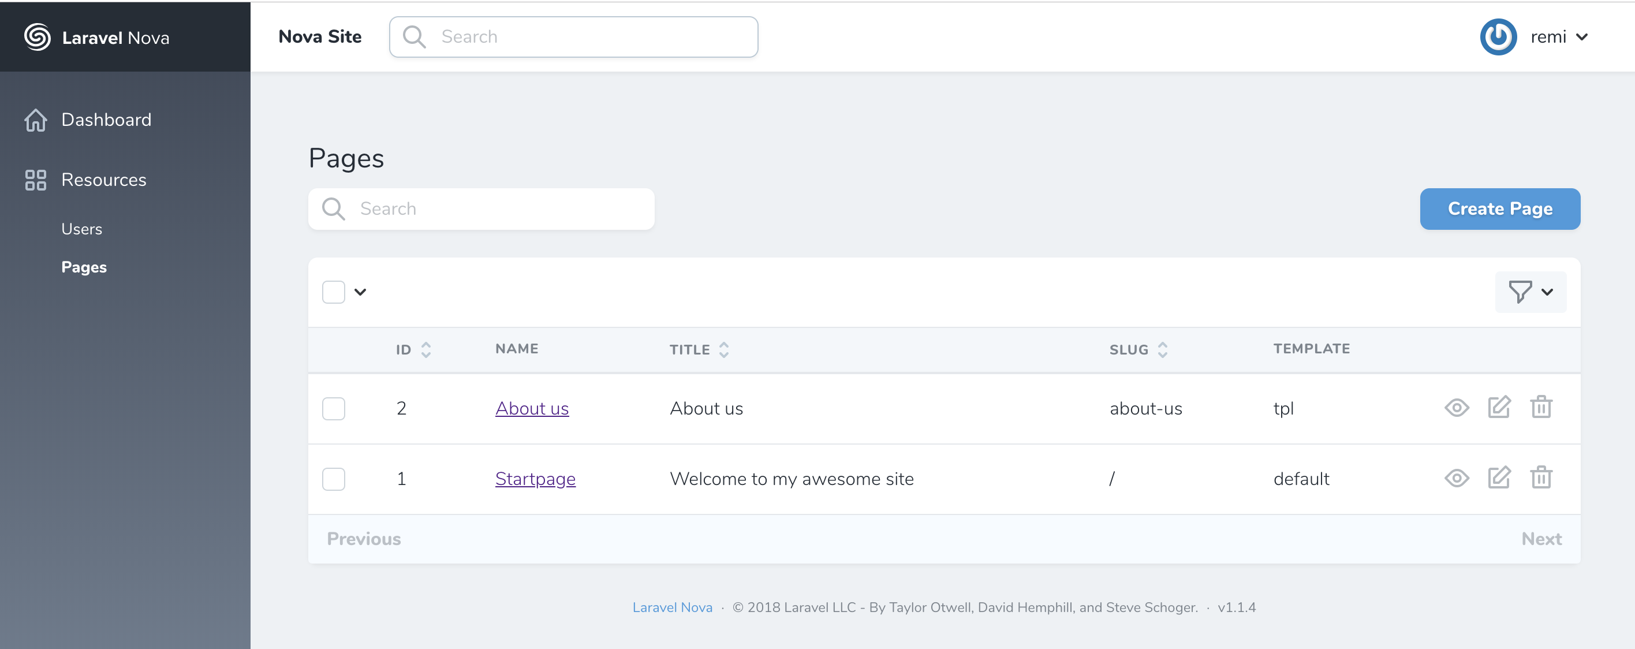1635x649 pixels.
Task: Sort table by ID column arrows
Action: click(x=426, y=350)
